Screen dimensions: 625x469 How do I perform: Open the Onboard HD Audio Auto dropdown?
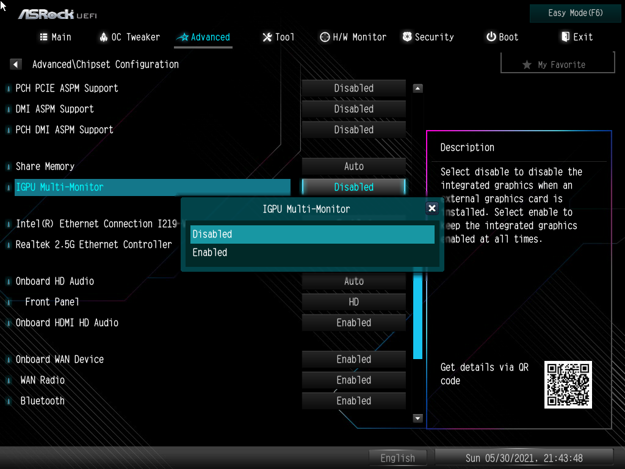click(x=353, y=281)
